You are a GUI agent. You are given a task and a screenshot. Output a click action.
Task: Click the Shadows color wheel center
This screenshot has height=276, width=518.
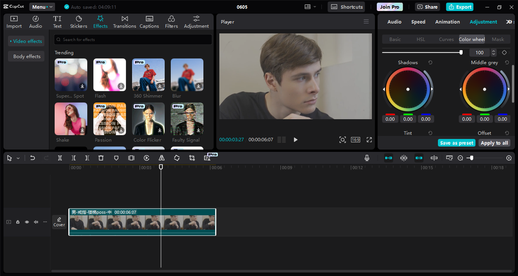(408, 89)
